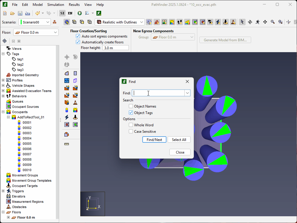Open the View menu
297x223 pixels.
point(88,5)
